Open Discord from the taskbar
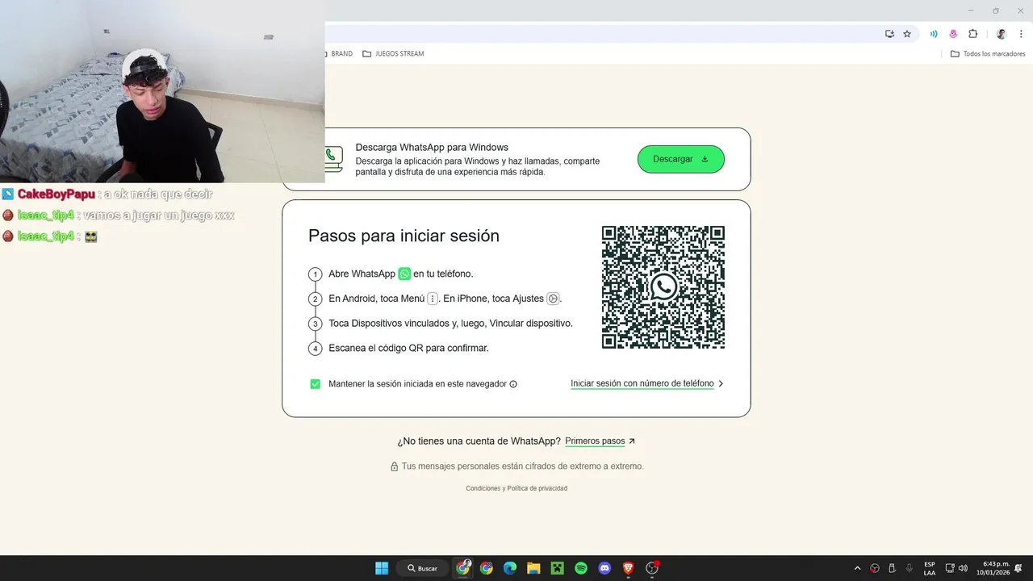 [x=604, y=568]
